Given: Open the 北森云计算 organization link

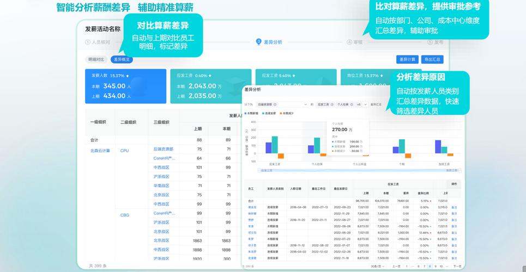Looking at the screenshot, I should point(100,151).
